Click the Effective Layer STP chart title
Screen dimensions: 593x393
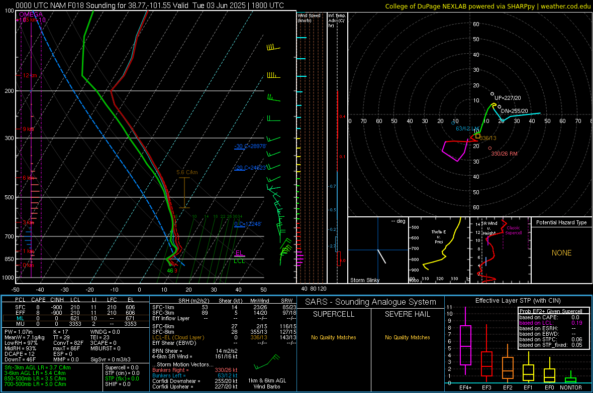pyautogui.click(x=518, y=301)
